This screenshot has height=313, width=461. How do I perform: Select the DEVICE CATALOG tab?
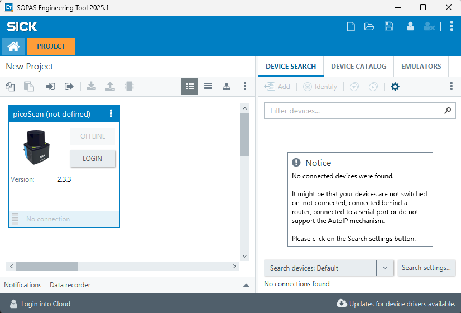click(x=359, y=67)
